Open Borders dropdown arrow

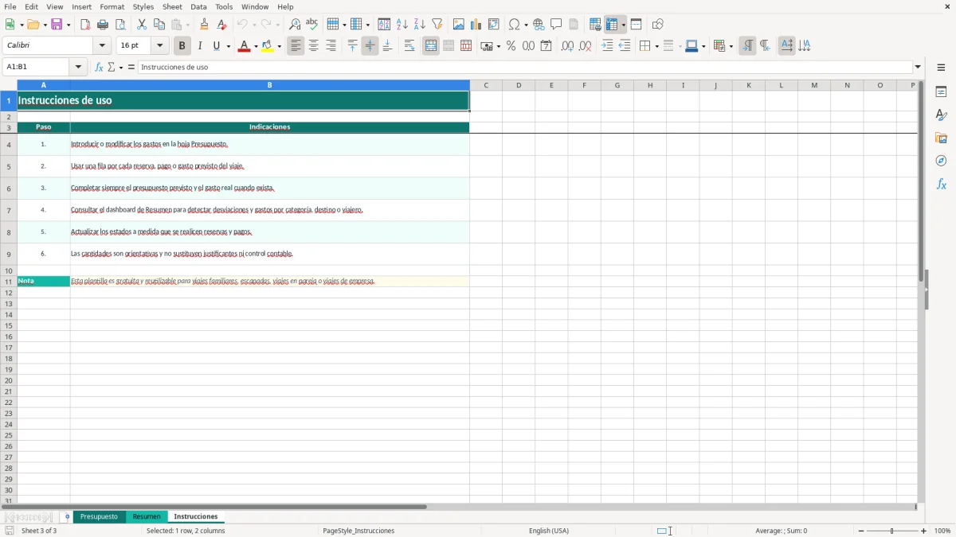656,46
